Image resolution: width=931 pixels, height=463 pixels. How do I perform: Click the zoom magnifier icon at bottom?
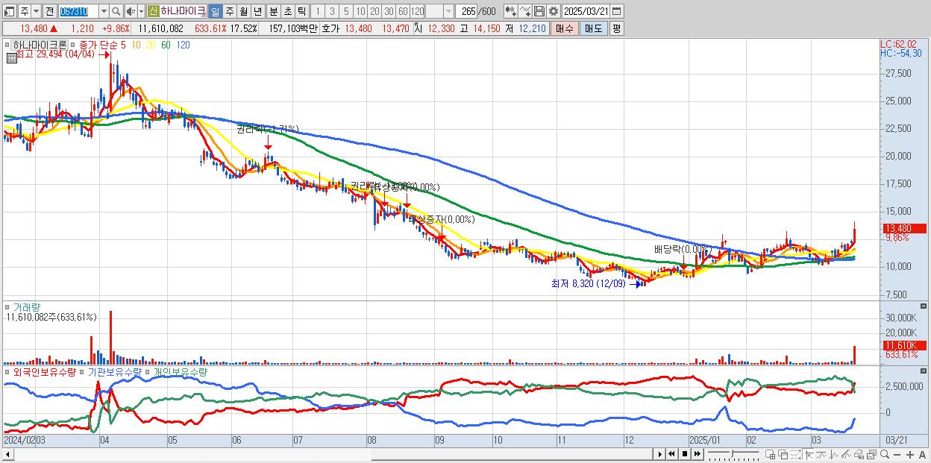coord(885,454)
